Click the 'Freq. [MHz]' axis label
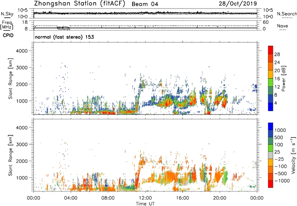This screenshot has height=206, width=297. point(7,25)
